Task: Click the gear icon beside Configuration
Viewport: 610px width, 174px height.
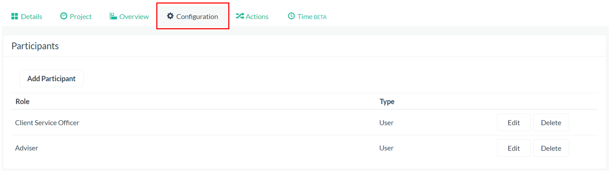Action: pos(170,16)
